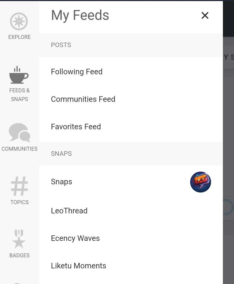Click the TOPICS sidebar label
The image size is (234, 284).
coord(20,202)
